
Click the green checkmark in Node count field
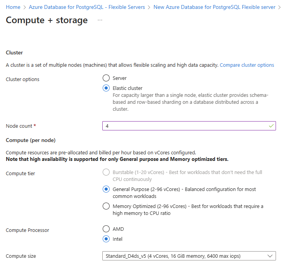click(x=271, y=126)
